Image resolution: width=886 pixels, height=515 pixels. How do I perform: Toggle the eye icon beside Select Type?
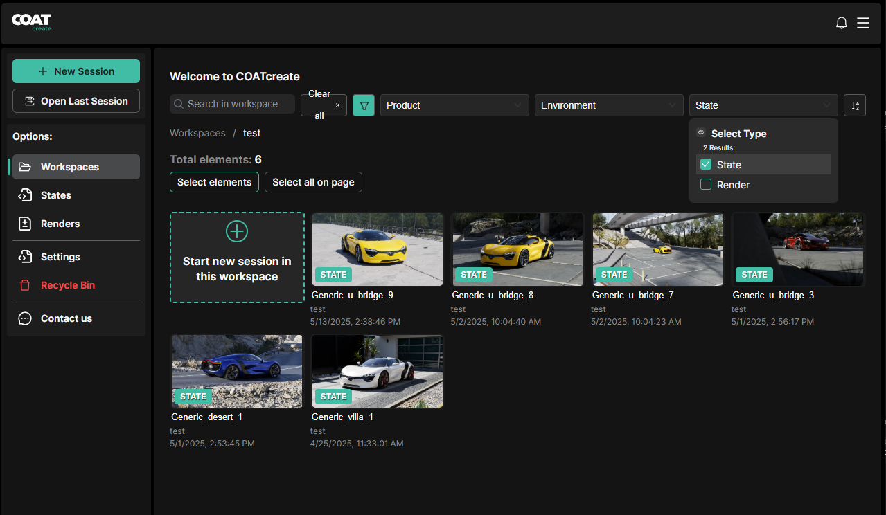coord(701,133)
